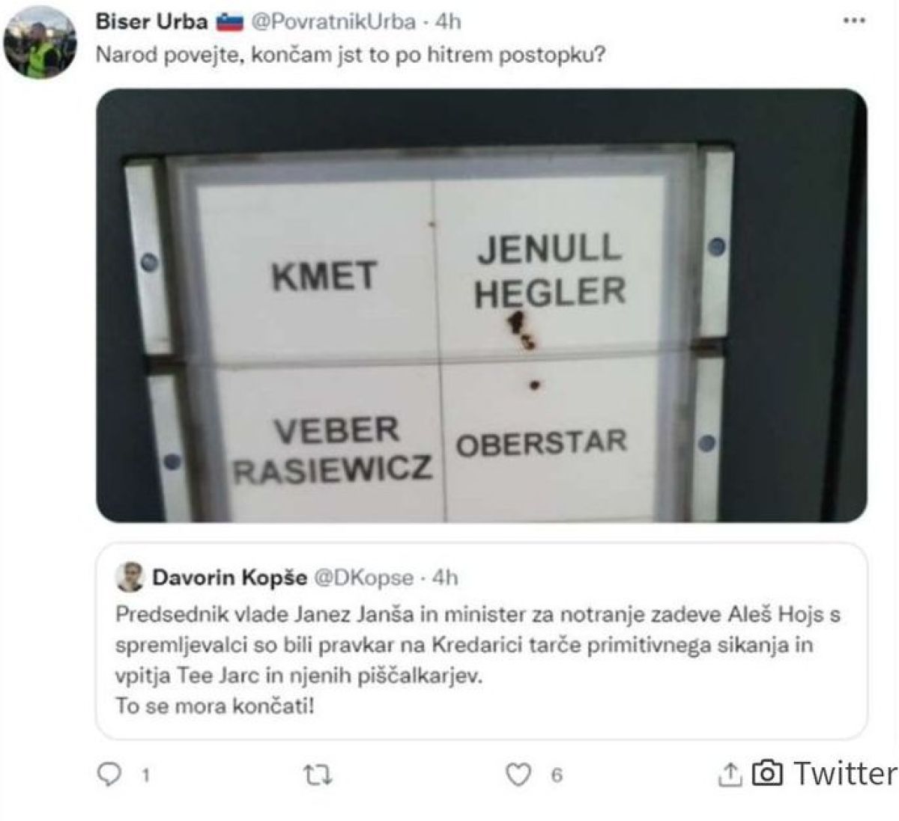
Task: Click the reply speech bubble icon
Action: (x=109, y=775)
